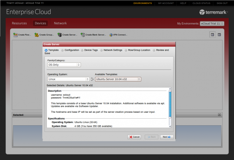
Task: Select the Review and Save wizard step
Action: [161, 50]
